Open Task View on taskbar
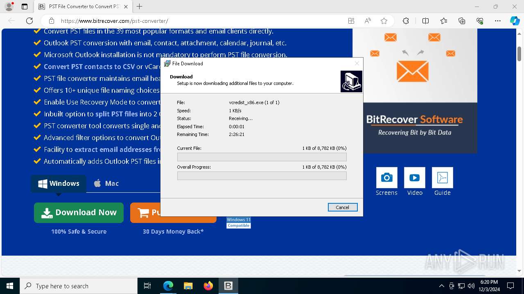 pos(147,286)
